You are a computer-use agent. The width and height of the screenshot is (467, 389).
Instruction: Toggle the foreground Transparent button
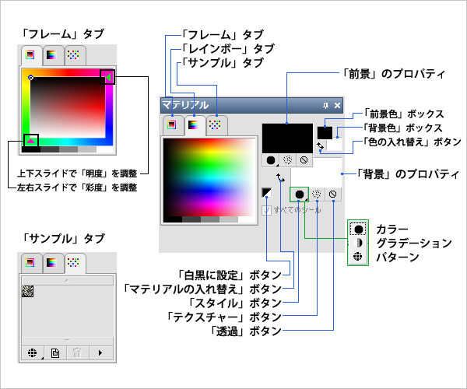tap(304, 160)
